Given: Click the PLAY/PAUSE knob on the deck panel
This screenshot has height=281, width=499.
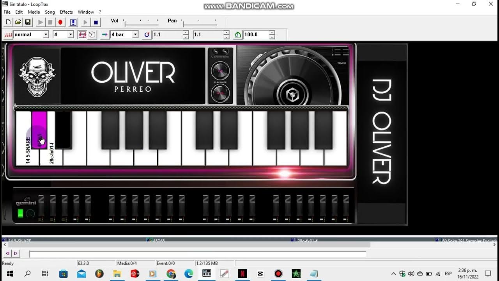Looking at the screenshot, I should pos(220,93).
